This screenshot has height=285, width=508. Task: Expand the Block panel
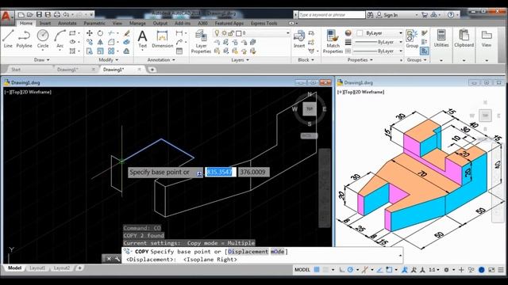point(306,60)
